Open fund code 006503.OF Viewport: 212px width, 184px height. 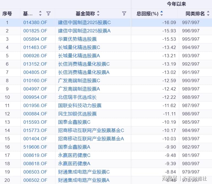pos(35,172)
